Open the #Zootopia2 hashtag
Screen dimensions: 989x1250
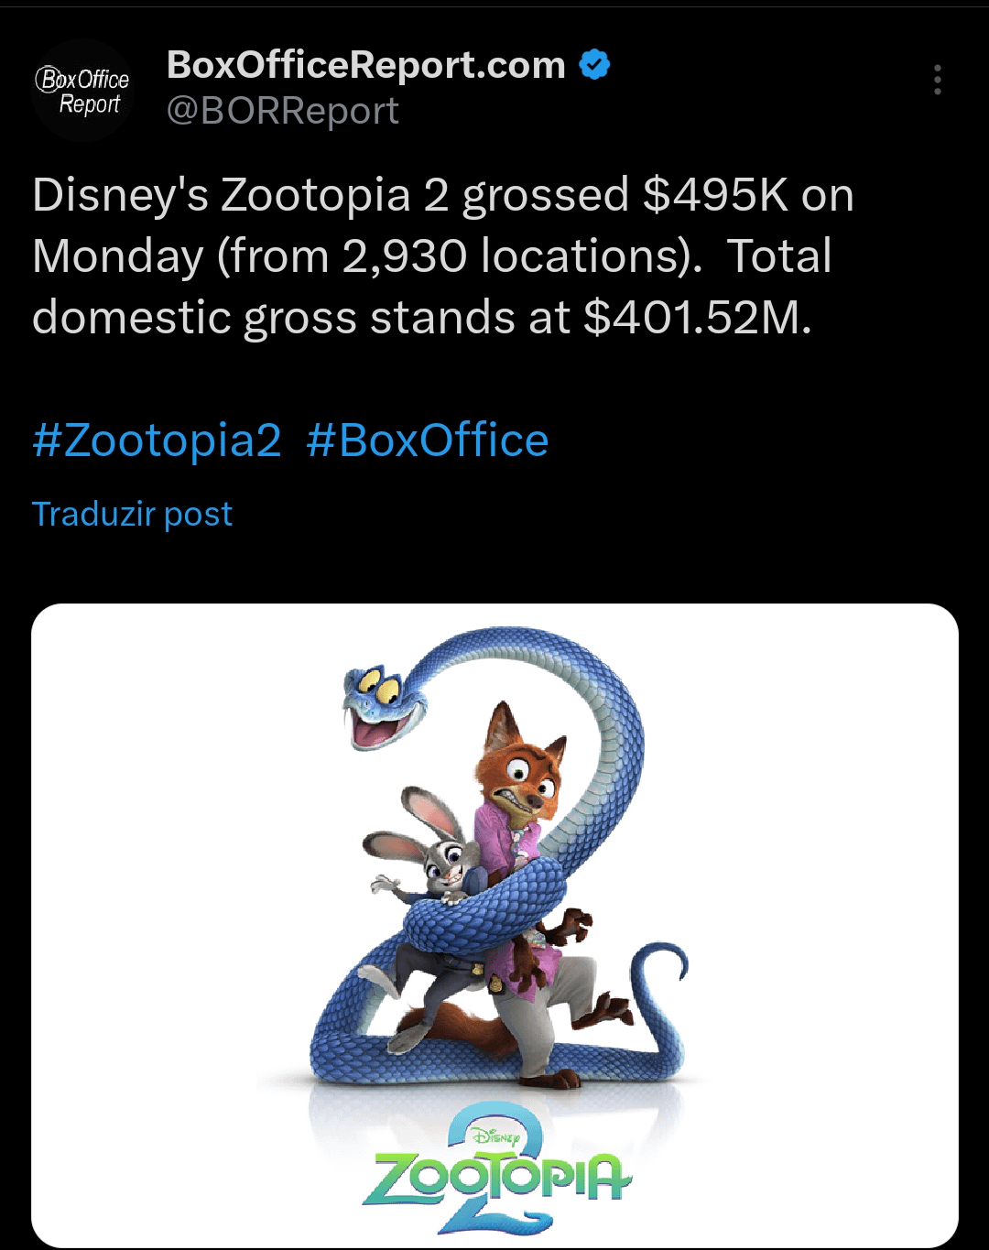pyautogui.click(x=157, y=440)
